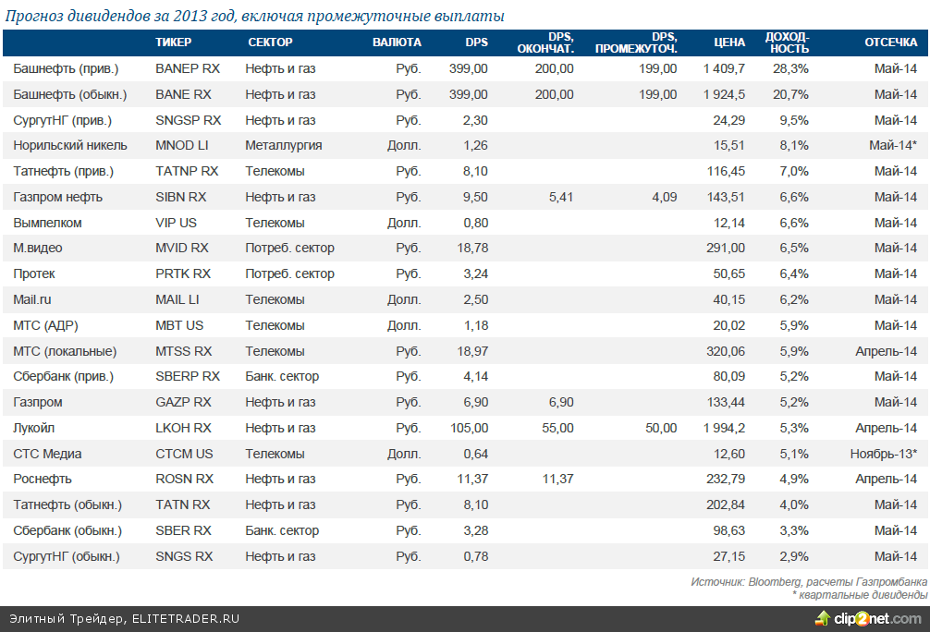This screenshot has height=632, width=930.
Task: Select the Роснефть company name
Action: click(43, 479)
